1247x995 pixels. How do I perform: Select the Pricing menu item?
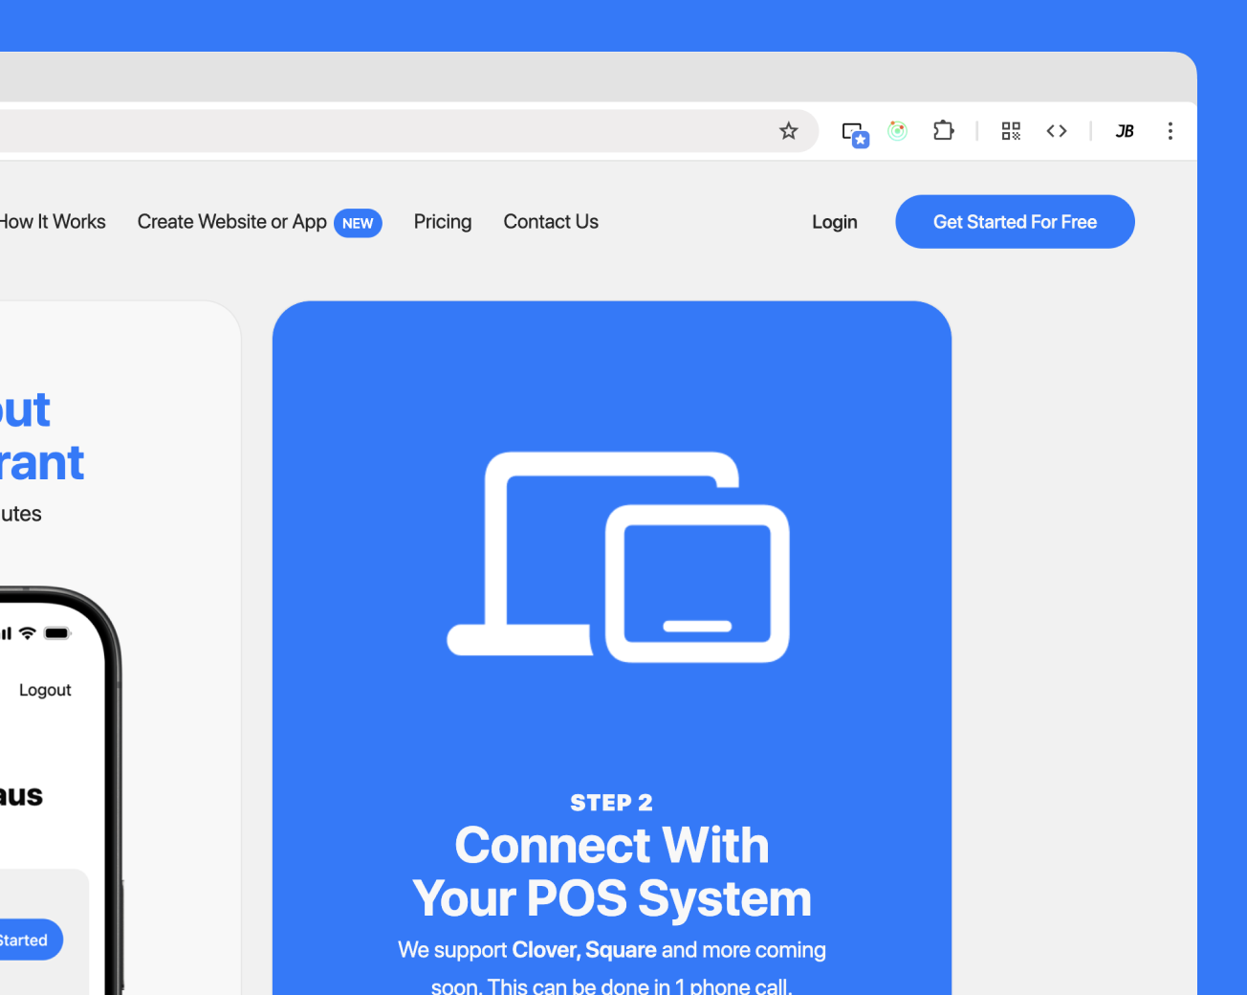[442, 221]
